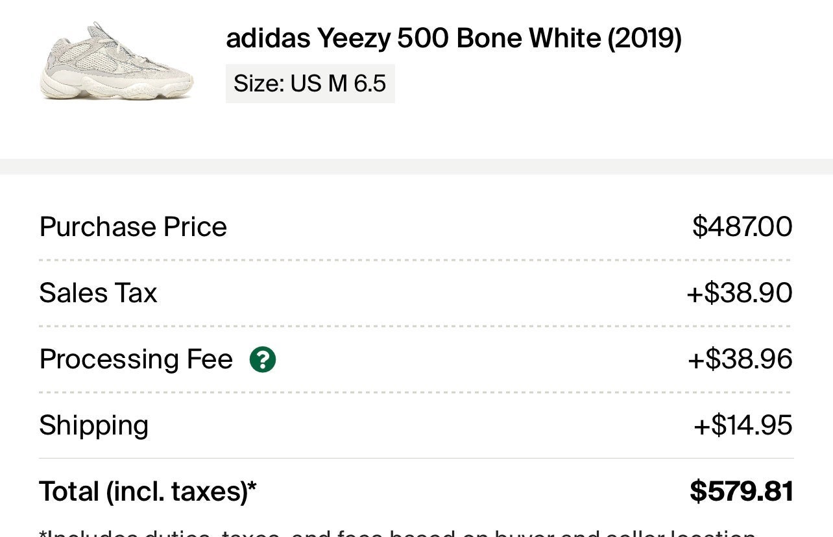Tap the Yeezy 500 shoe thumbnail image
The height and width of the screenshot is (537, 833).
[x=116, y=61]
